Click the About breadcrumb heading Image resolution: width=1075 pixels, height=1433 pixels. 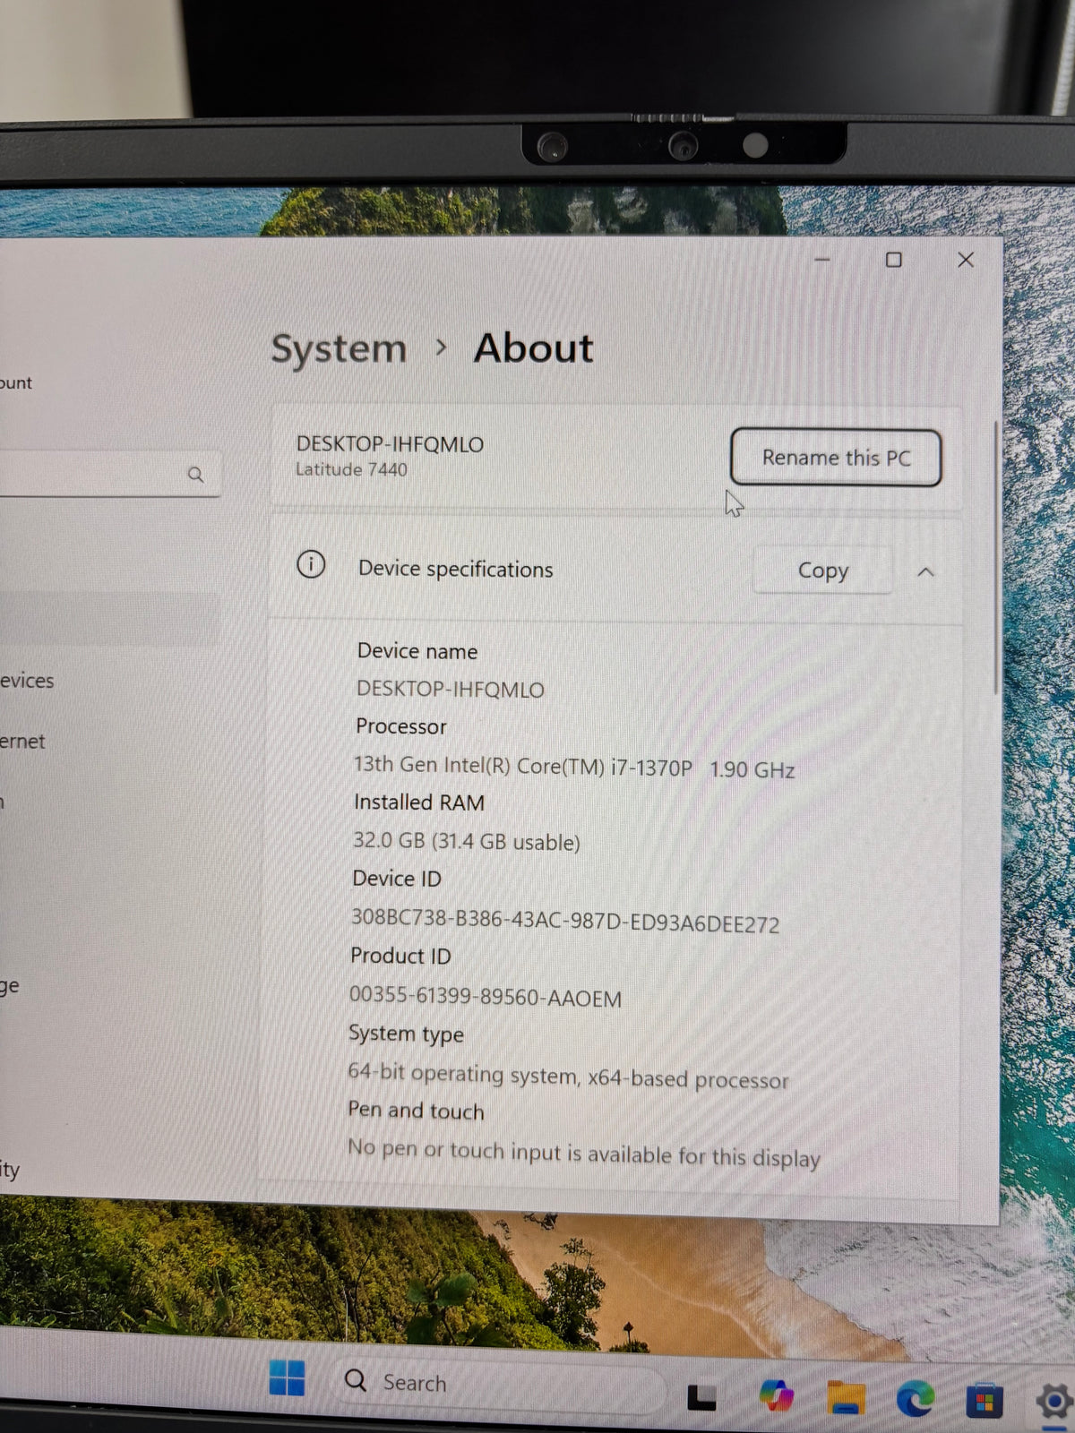[533, 348]
